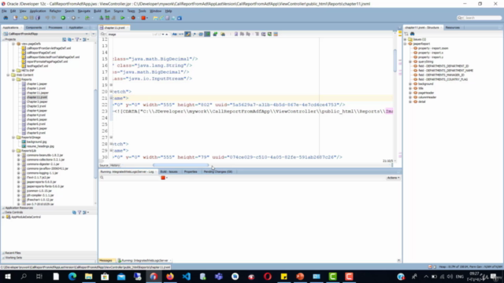Click the main toolbar Search field

coord(479,18)
